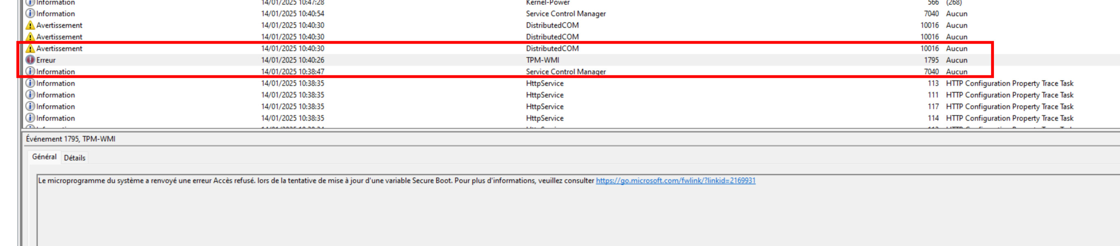1120x246 pixels.
Task: Click the 'Événement 1795, TPM-WMI' header
Action: point(71,139)
